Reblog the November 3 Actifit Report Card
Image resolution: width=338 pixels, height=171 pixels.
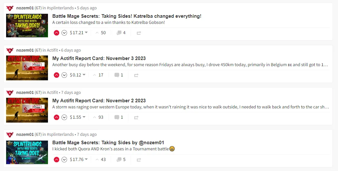(136, 75)
